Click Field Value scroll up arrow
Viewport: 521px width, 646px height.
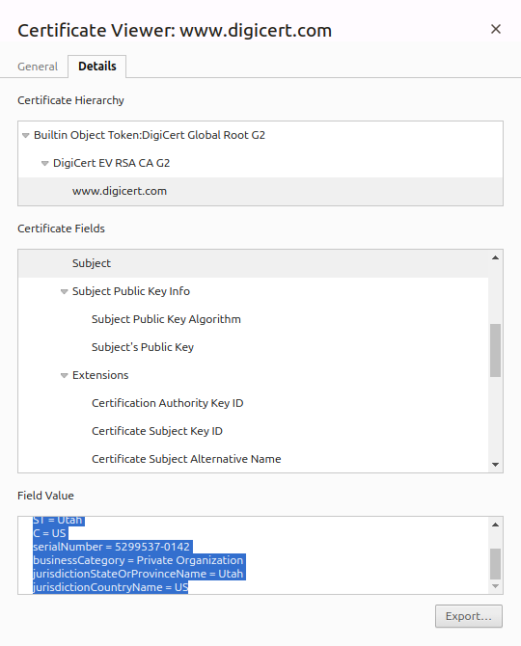tap(496, 525)
